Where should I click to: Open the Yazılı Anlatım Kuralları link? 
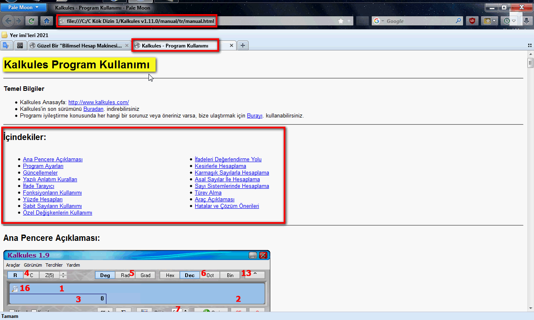pyautogui.click(x=50, y=179)
